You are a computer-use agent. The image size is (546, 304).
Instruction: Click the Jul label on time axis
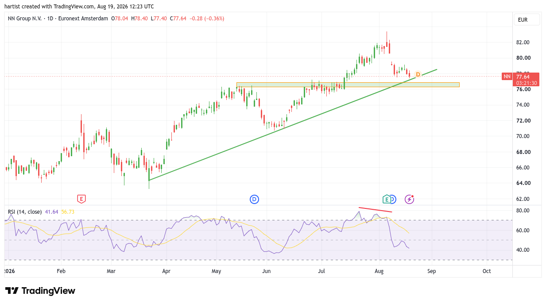322,271
